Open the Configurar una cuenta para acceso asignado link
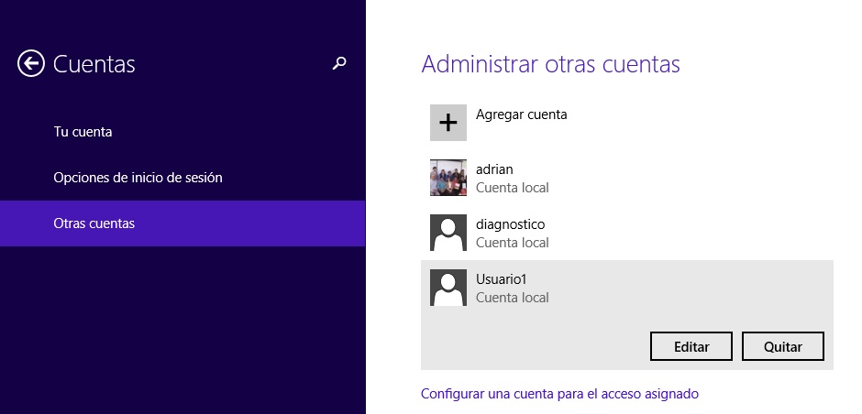 coord(559,394)
